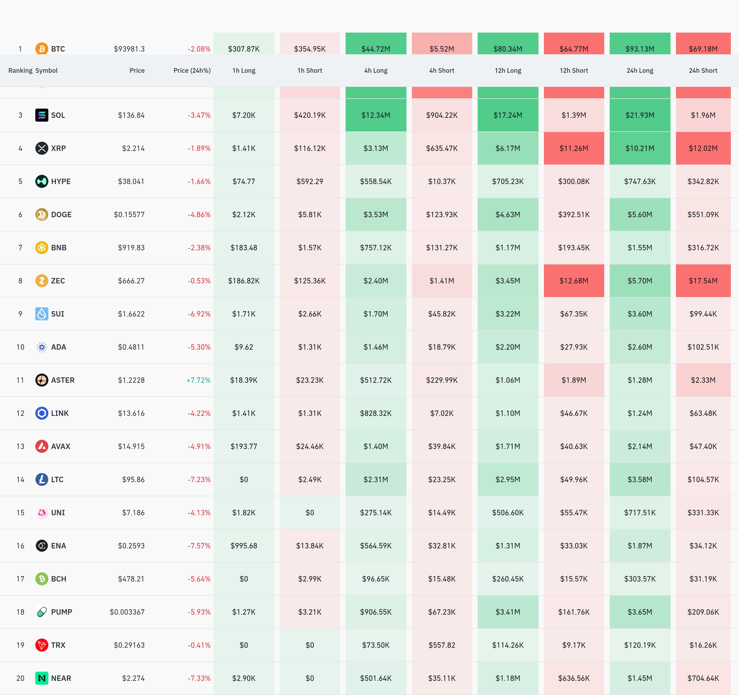Click the SOL coin icon
The height and width of the screenshot is (695, 739).
(x=42, y=115)
